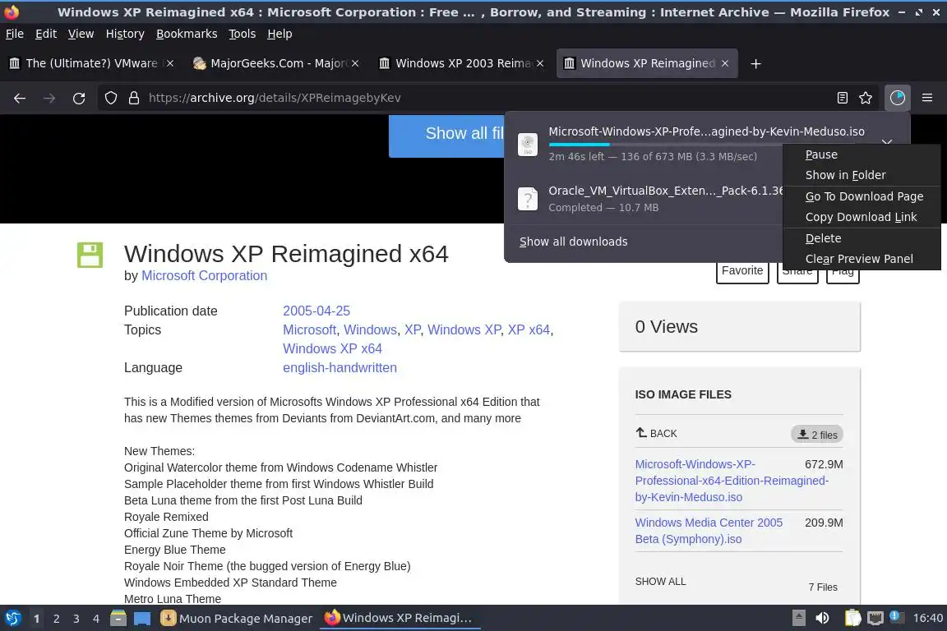Click the network monitor tray icon

click(x=875, y=618)
